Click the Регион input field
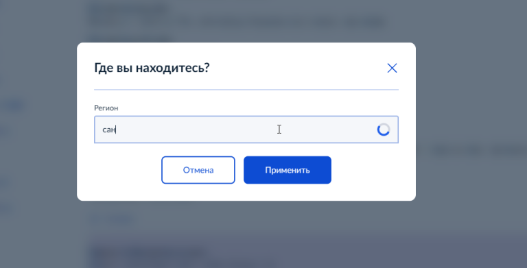This screenshot has width=527, height=268. pos(246,130)
